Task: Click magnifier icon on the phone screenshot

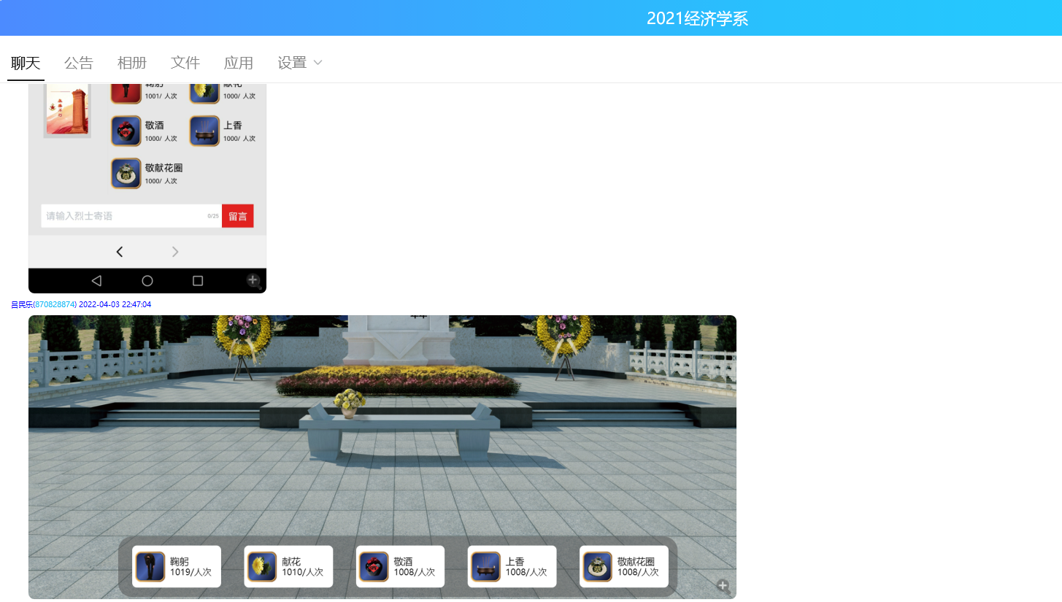Action: (x=253, y=280)
